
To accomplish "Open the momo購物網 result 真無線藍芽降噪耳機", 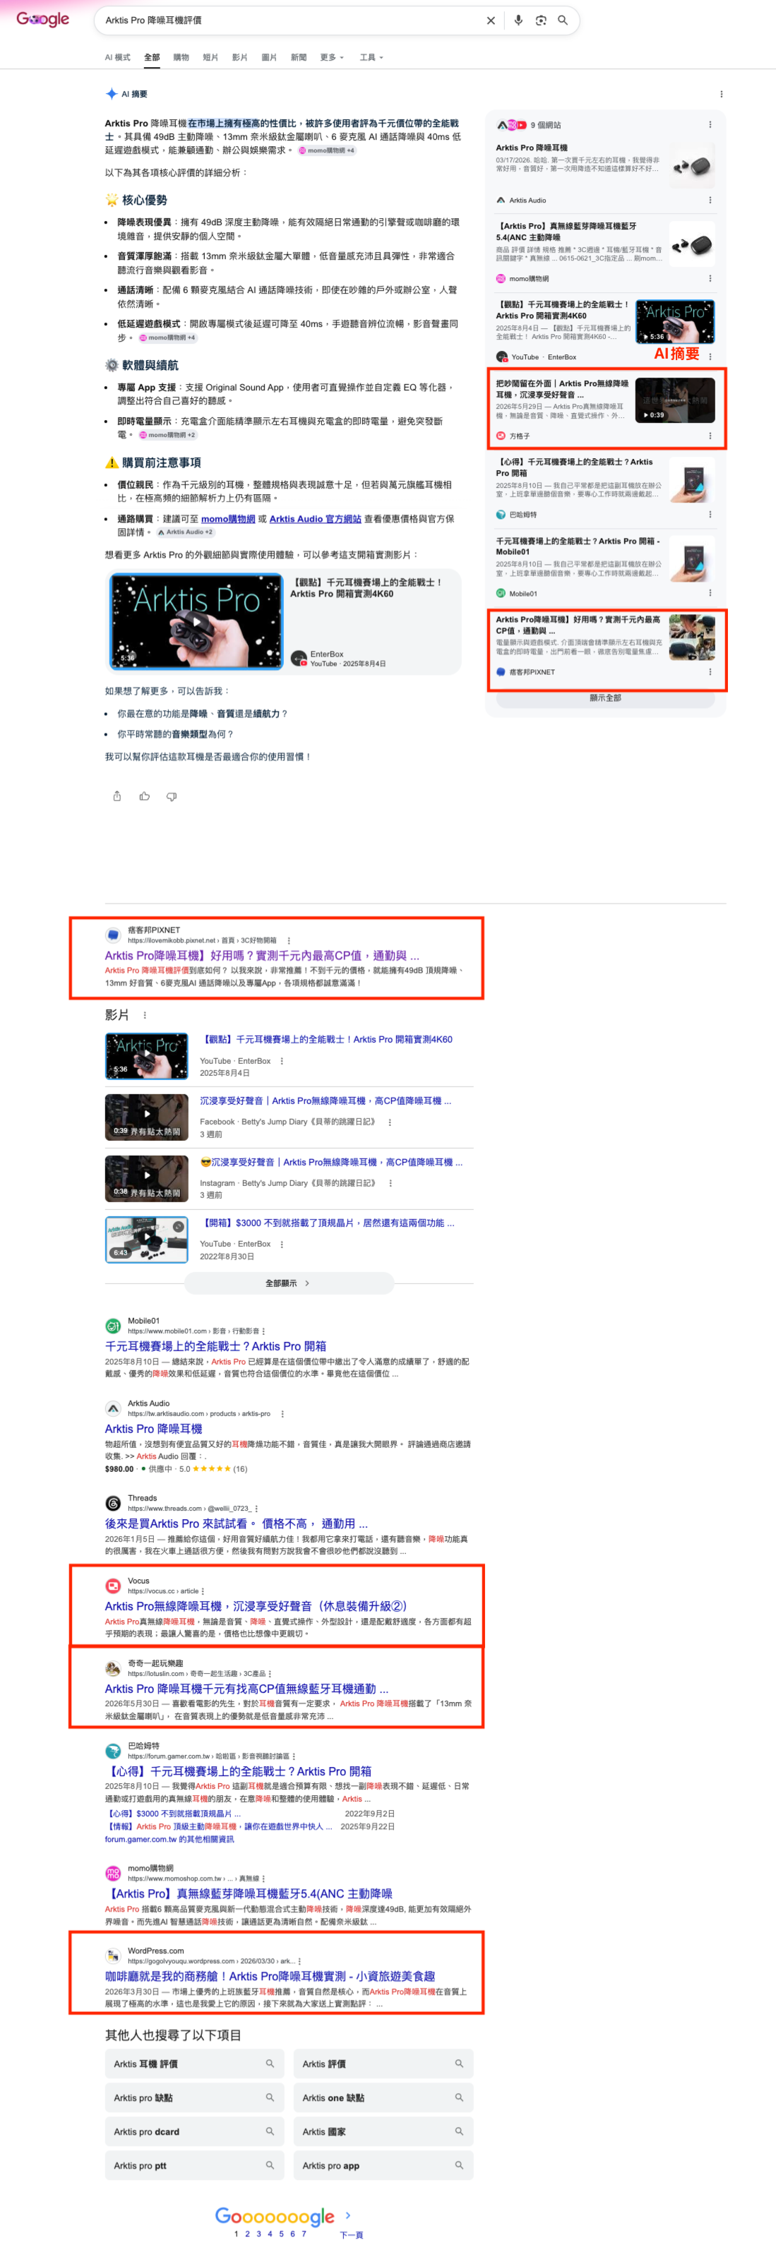I will [249, 1894].
